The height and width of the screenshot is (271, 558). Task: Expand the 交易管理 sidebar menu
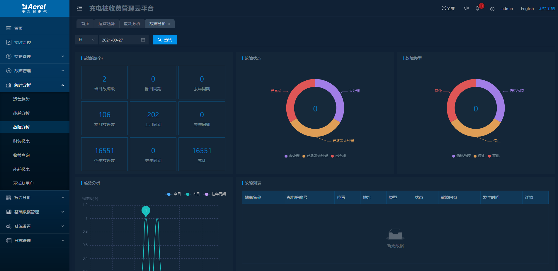click(x=35, y=56)
